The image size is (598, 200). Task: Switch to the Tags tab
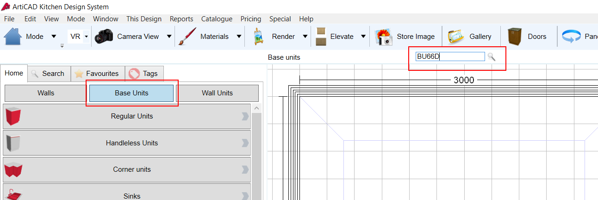point(144,74)
